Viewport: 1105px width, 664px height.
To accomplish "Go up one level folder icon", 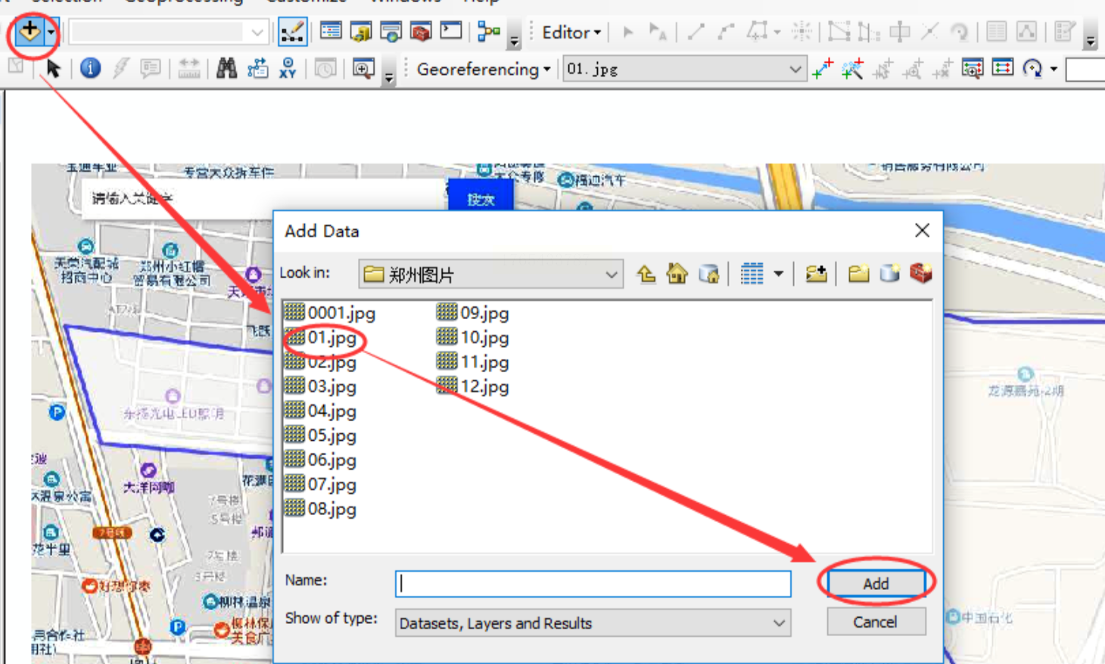I will 646,274.
